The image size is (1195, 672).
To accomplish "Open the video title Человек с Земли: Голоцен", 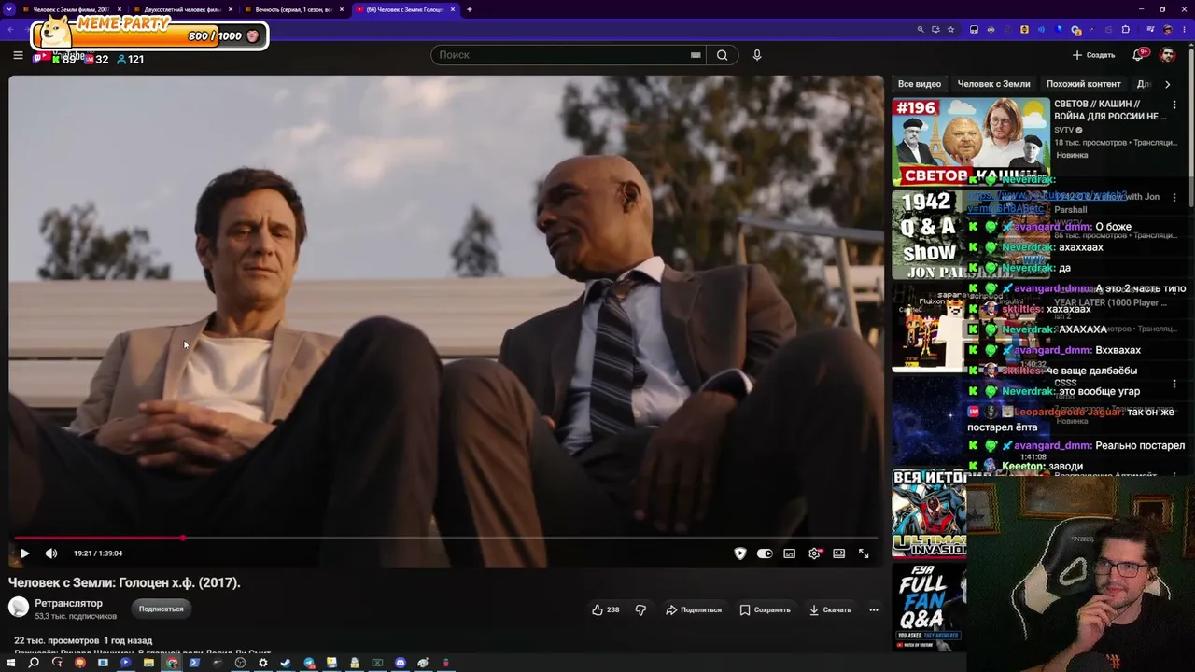I will [x=124, y=582].
